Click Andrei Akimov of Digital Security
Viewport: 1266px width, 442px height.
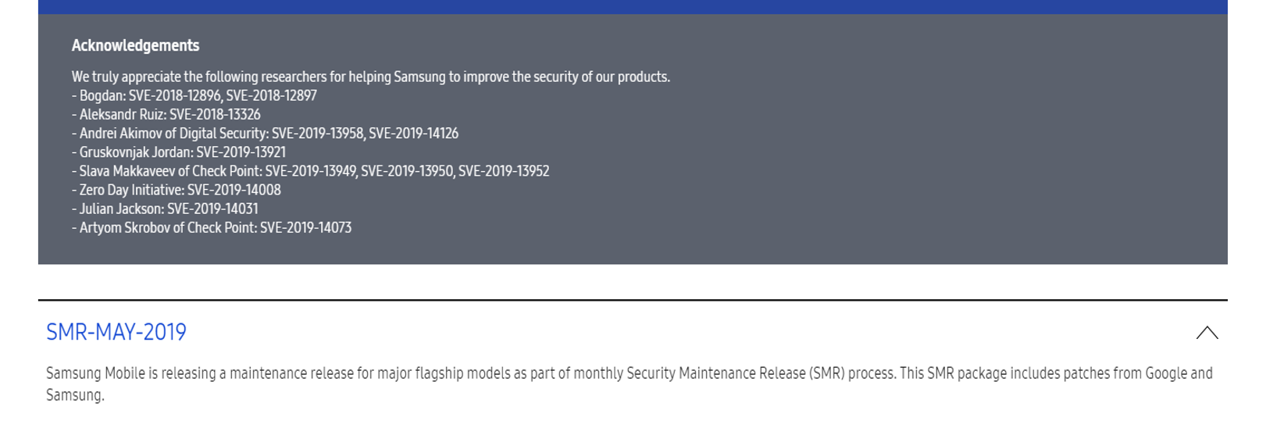point(172,134)
